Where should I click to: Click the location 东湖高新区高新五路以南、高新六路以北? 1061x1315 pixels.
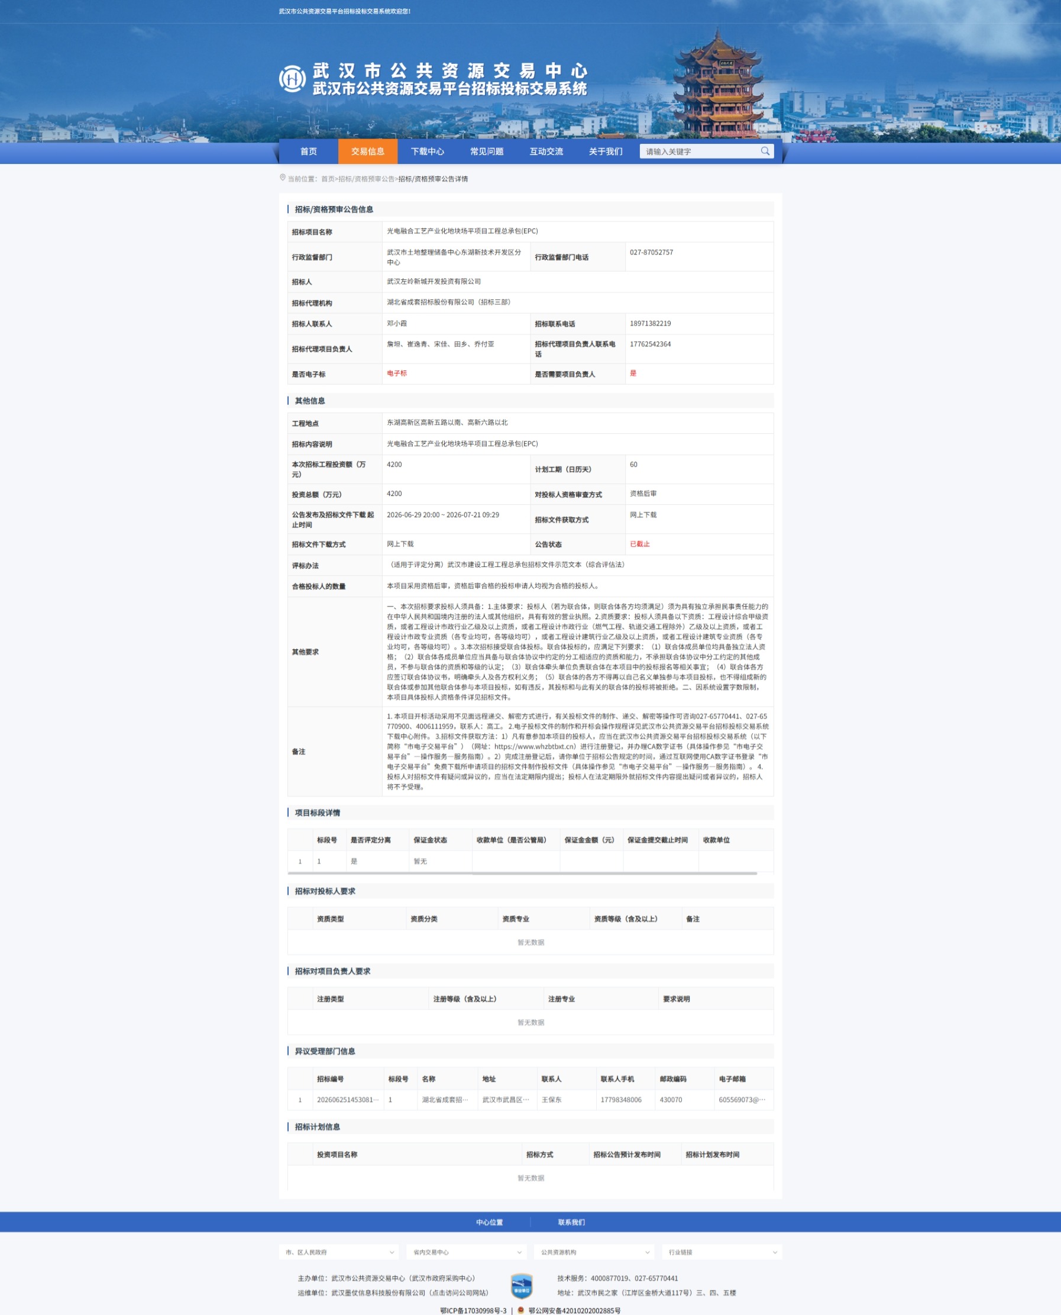447,423
